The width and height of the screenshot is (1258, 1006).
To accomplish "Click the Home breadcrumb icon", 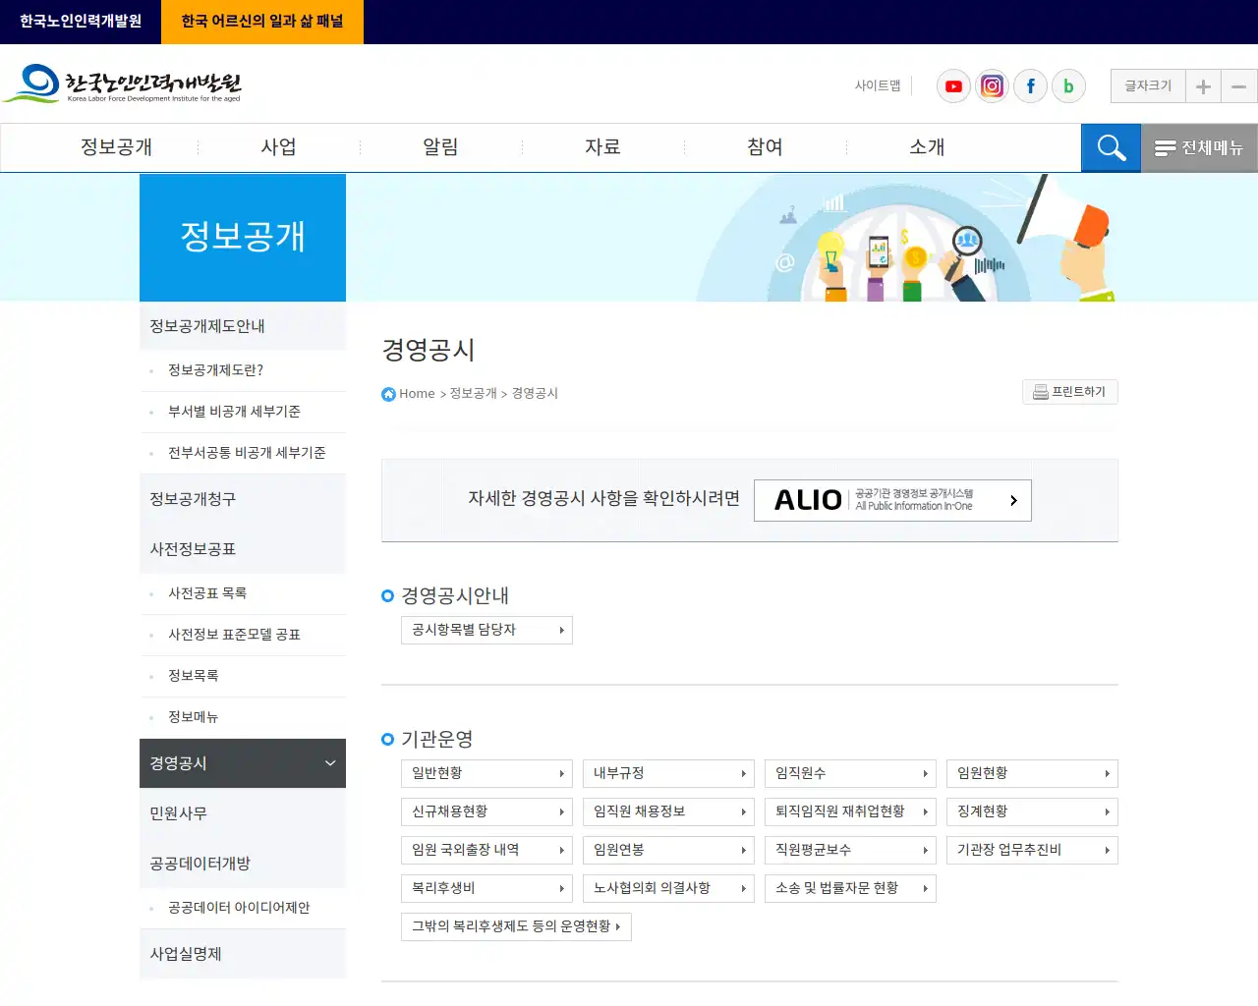I will [388, 394].
